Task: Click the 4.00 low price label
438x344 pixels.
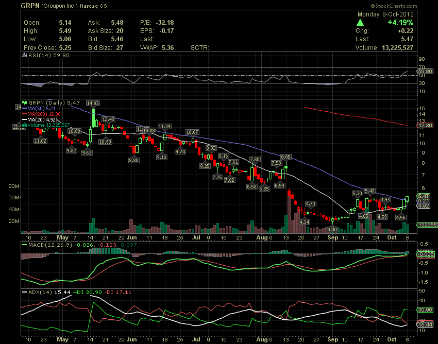Action: pyautogui.click(x=332, y=230)
